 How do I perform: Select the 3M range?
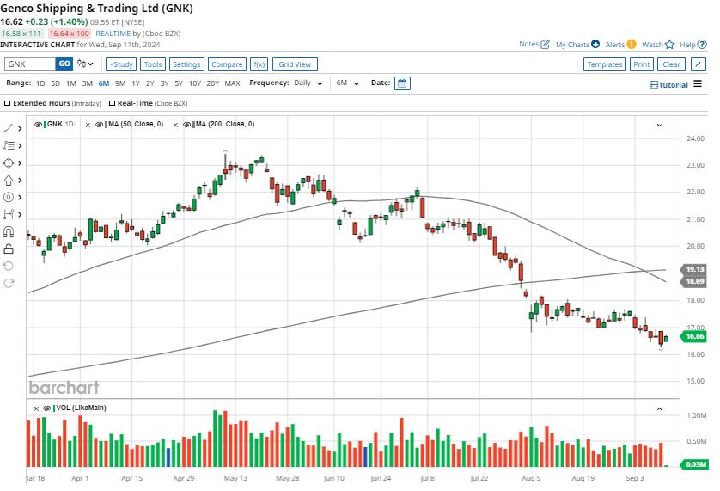pos(88,83)
